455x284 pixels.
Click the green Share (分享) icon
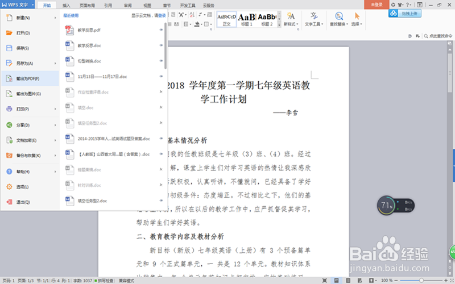9,125
